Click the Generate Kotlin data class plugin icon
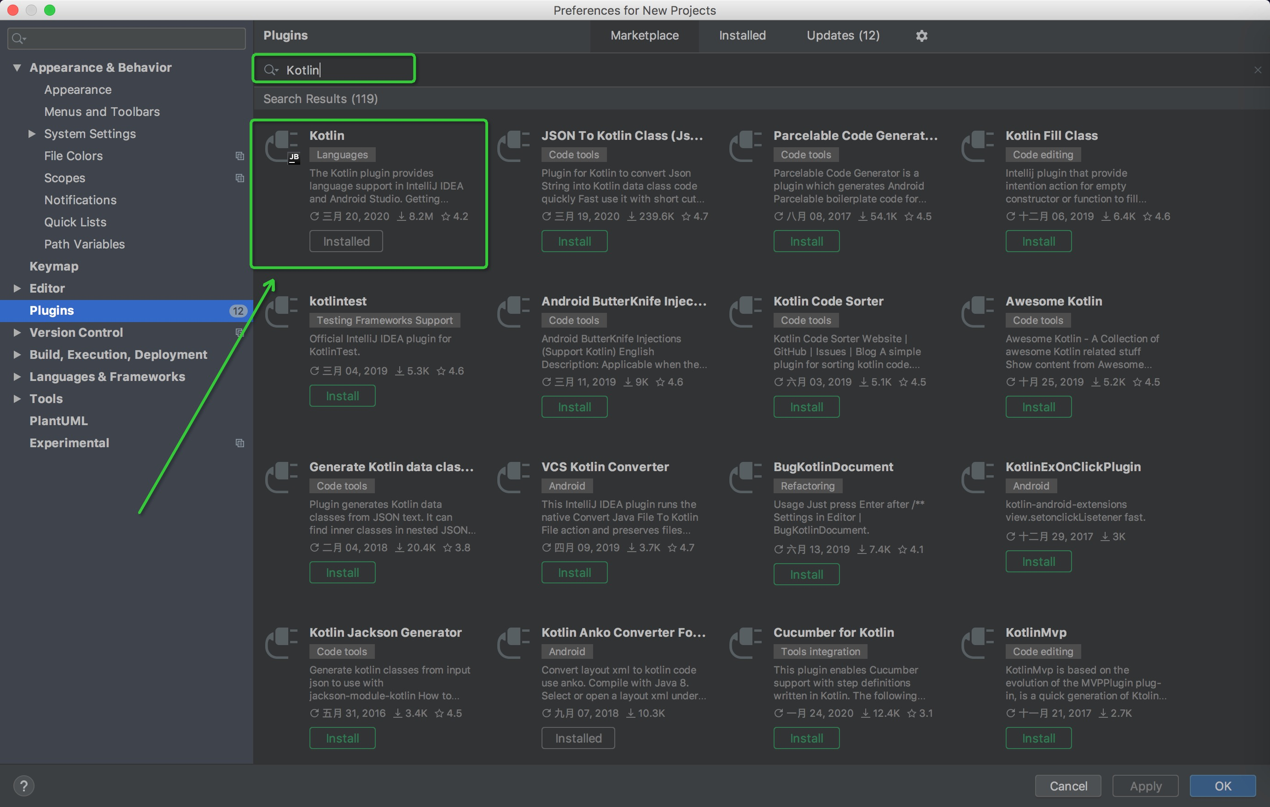Viewport: 1270px width, 807px height. (x=282, y=477)
